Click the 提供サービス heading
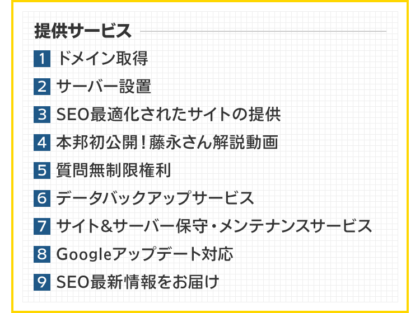 click(x=83, y=31)
